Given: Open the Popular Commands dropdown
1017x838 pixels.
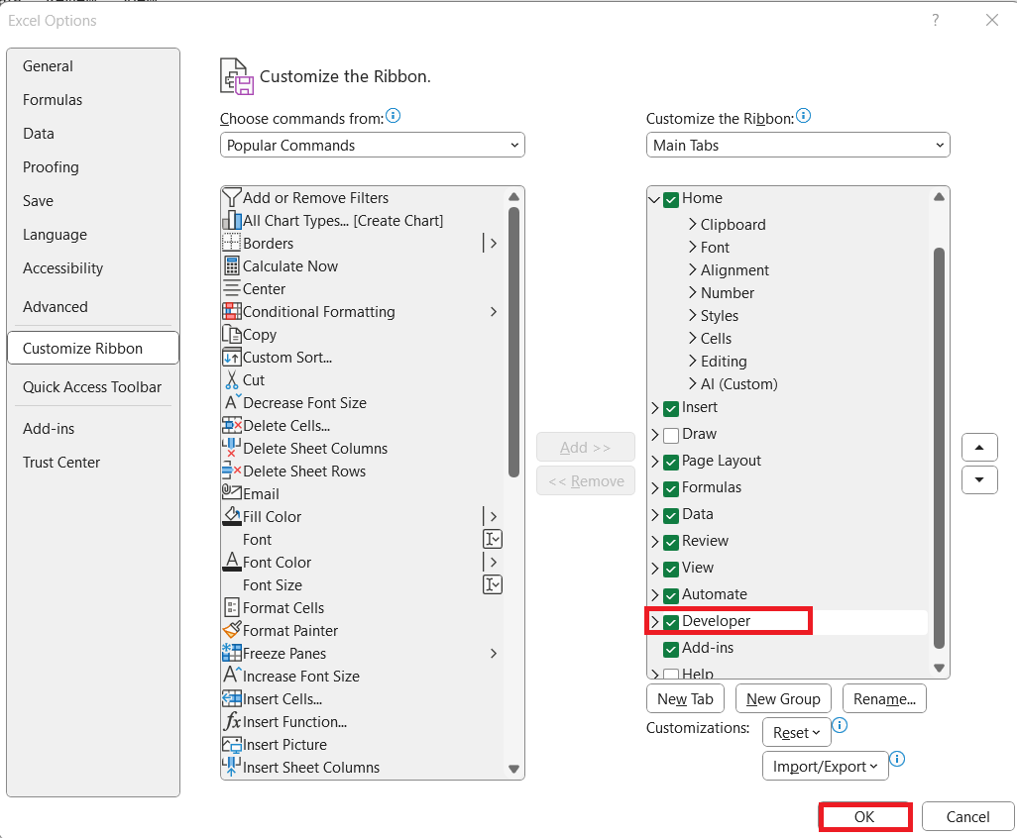Looking at the screenshot, I should point(373,146).
